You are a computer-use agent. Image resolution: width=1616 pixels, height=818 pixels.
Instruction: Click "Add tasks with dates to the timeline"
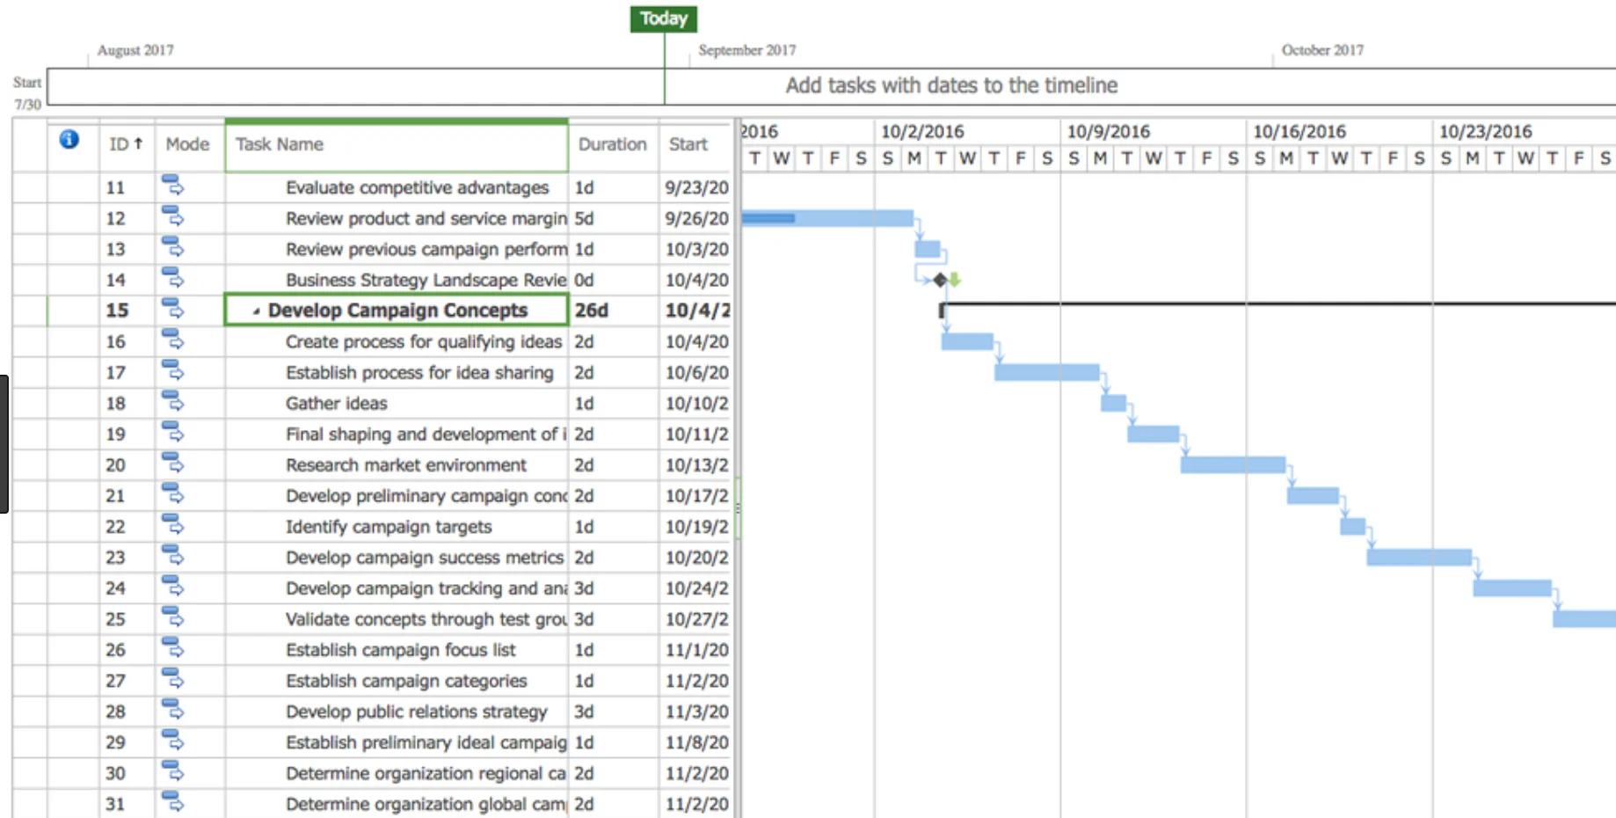951,85
